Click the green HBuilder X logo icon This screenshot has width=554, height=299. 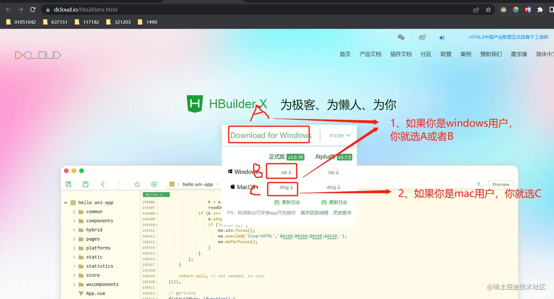point(195,104)
